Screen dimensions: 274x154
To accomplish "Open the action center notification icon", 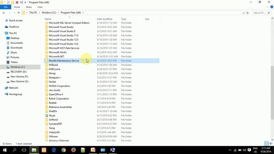I will [249, 150].
